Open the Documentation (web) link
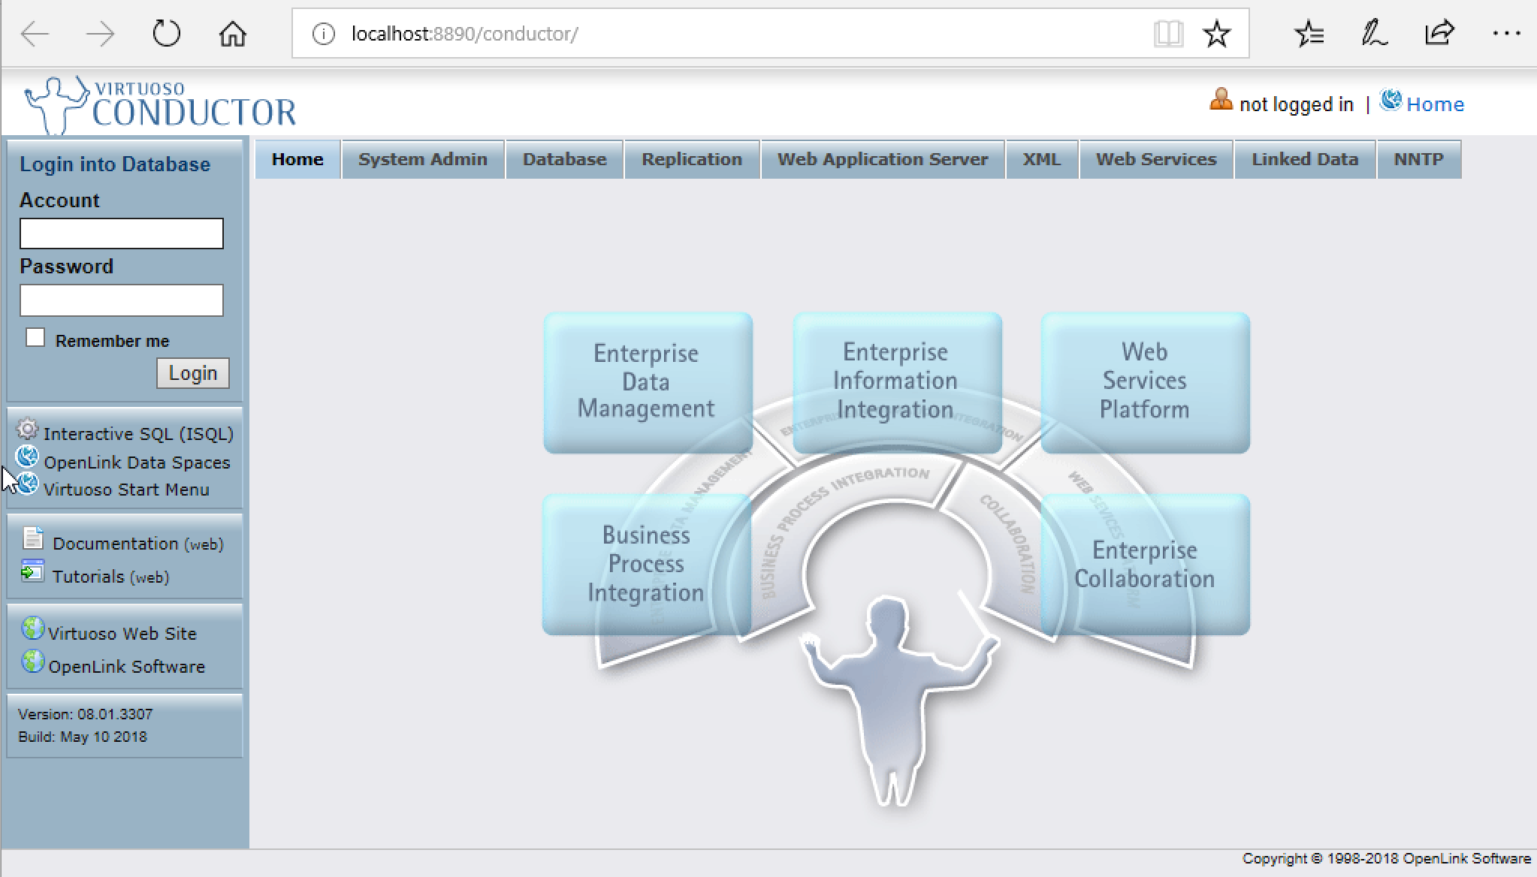1537x877 pixels. [138, 544]
